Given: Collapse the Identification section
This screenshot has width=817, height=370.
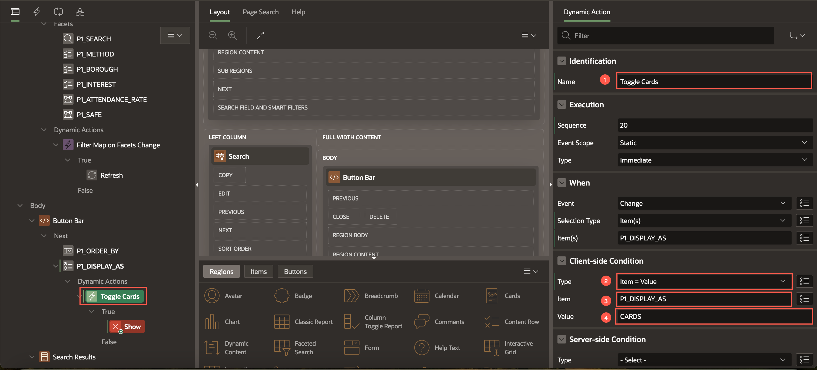Looking at the screenshot, I should point(562,61).
